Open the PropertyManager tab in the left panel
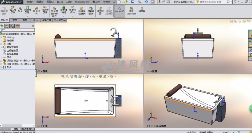 point(7,26)
